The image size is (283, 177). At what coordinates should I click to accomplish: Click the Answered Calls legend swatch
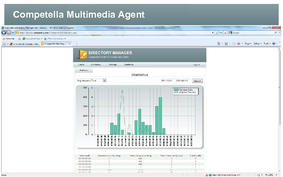coord(176,90)
